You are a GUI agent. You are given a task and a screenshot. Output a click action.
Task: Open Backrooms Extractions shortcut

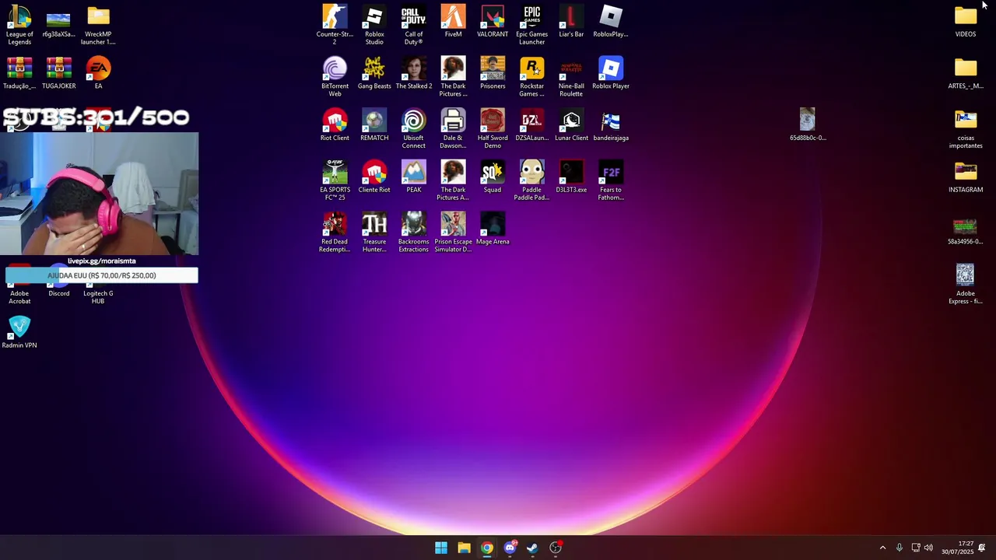(413, 232)
